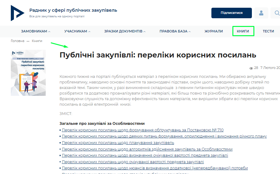Open the ПРАВОВА БАЗА dropdown menu
280x174 pixels.
click(x=175, y=31)
